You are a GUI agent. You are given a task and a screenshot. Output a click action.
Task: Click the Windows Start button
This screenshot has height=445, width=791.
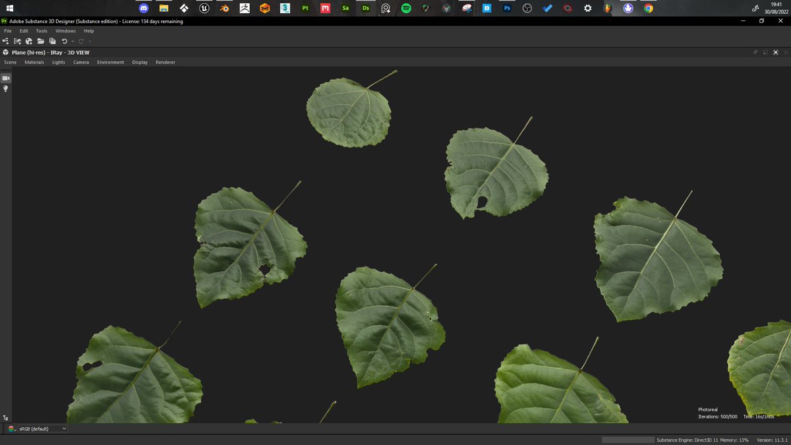(x=10, y=9)
